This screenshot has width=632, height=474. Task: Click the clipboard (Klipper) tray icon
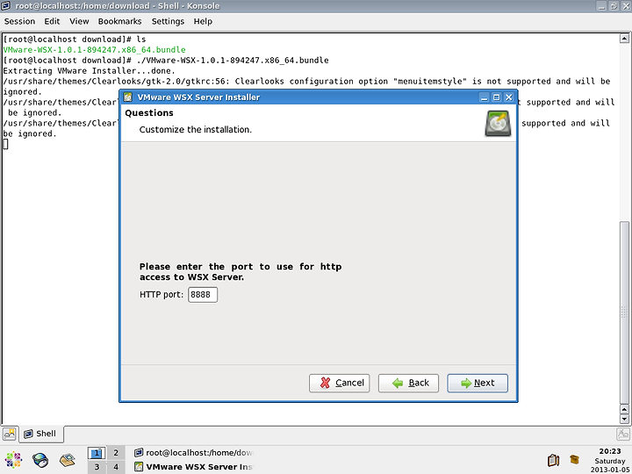[553, 460]
